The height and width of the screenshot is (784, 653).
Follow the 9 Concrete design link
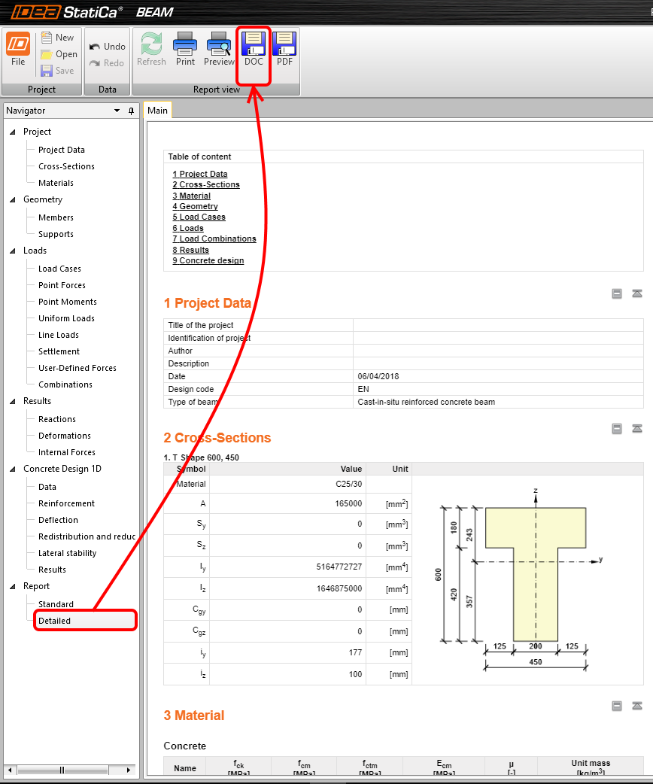click(x=208, y=260)
